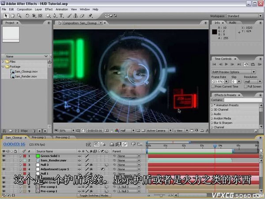Image resolution: width=265 pixels, height=199 pixels.
Task: Click the Toggle Switches / Modes button
Action: (x=94, y=195)
